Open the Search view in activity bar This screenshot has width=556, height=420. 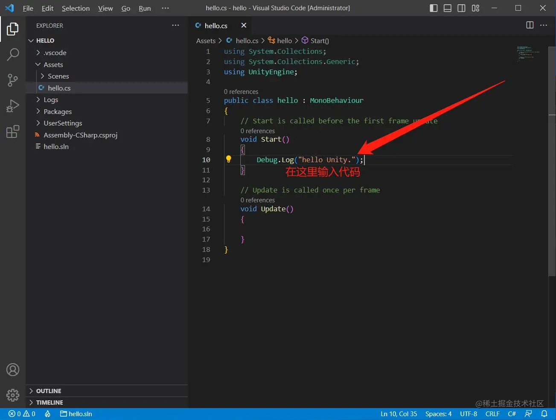pyautogui.click(x=13, y=54)
